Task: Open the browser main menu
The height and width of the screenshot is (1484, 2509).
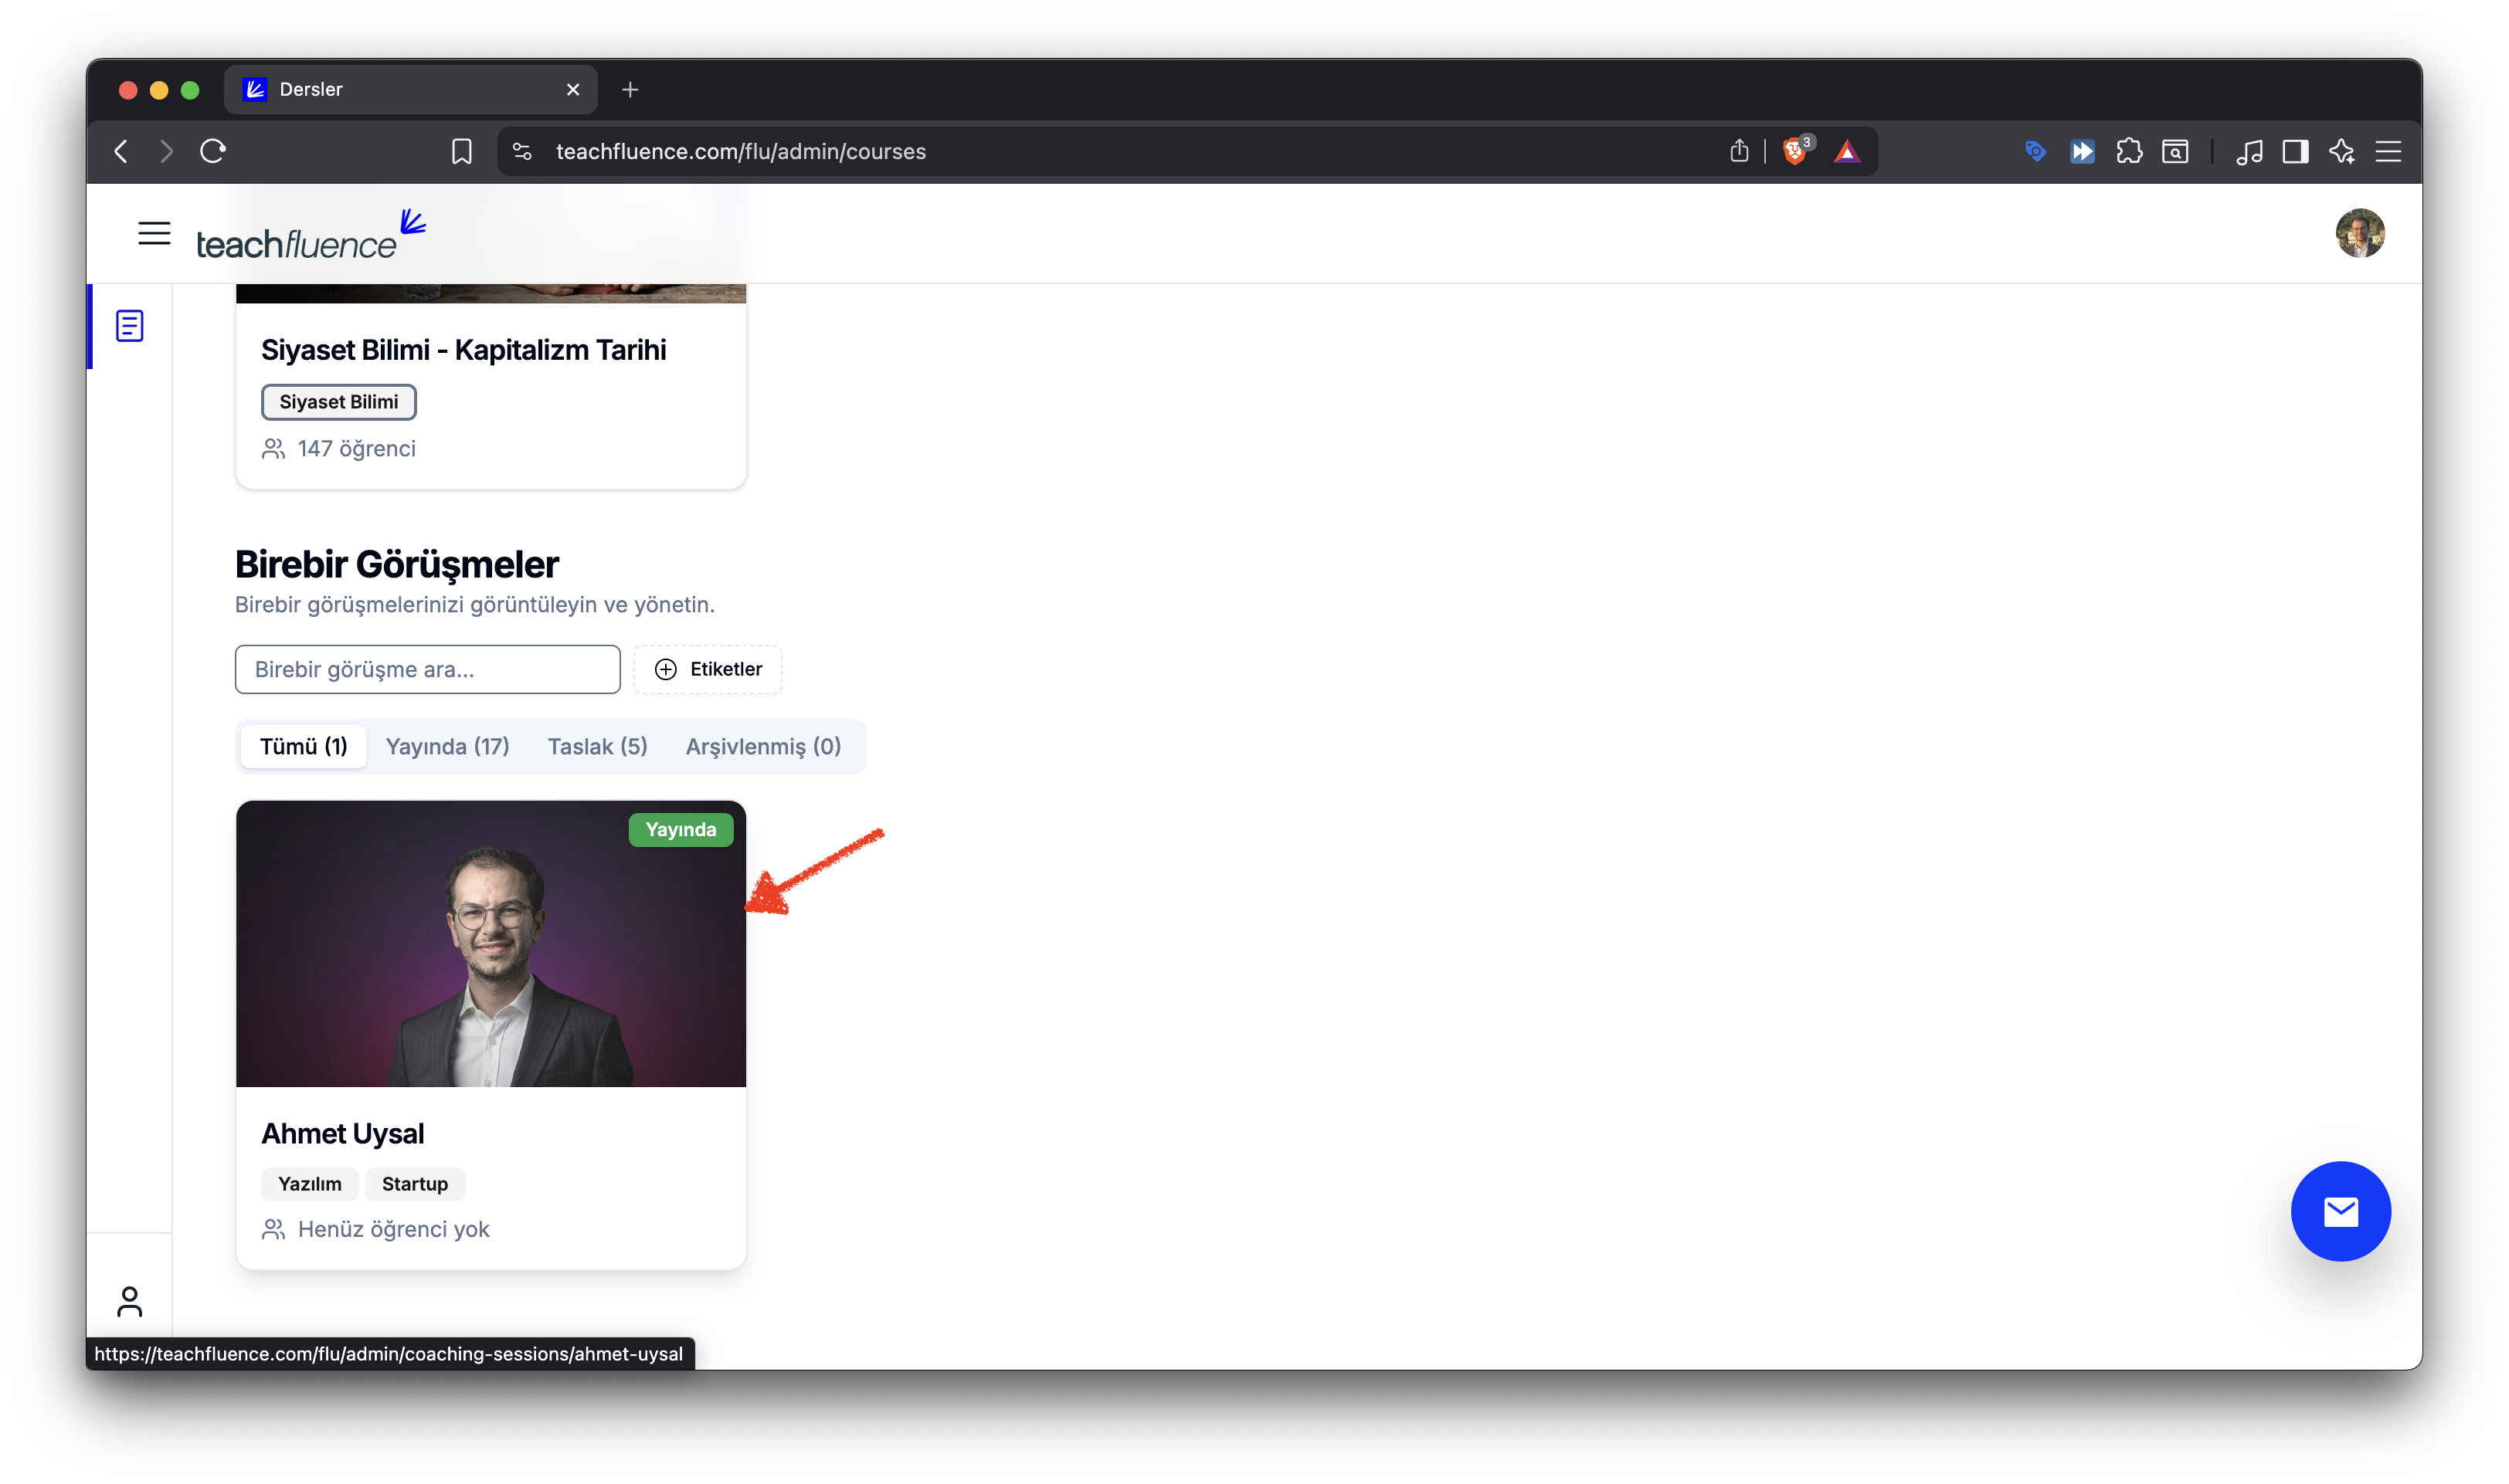Action: pos(2388,151)
